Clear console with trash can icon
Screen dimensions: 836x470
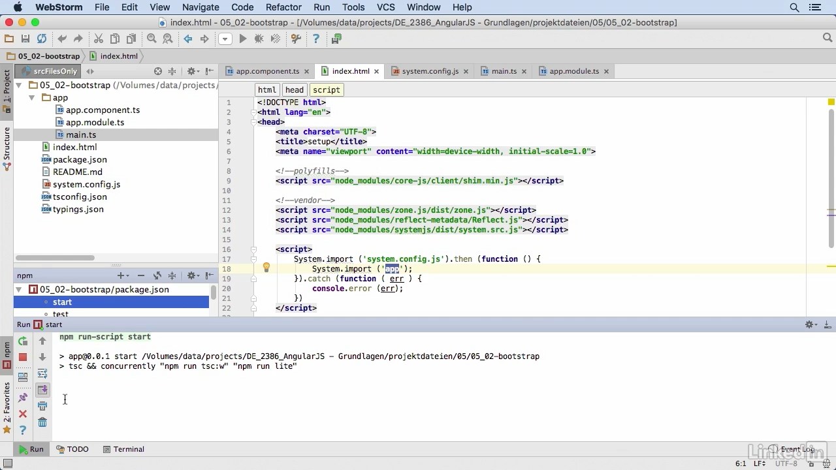(x=42, y=422)
